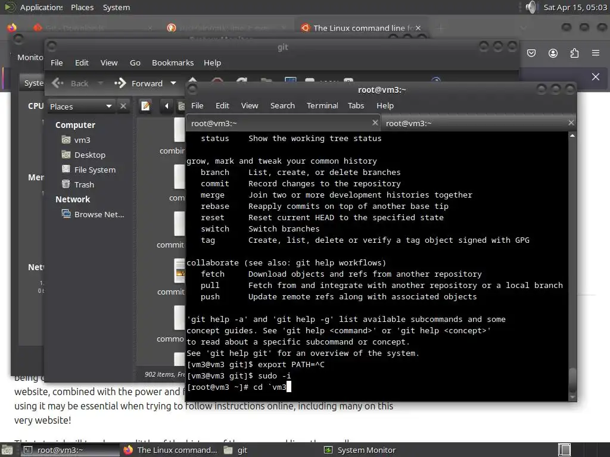Click the terminal scrollbar up arrow
610x457 pixels.
click(572, 136)
